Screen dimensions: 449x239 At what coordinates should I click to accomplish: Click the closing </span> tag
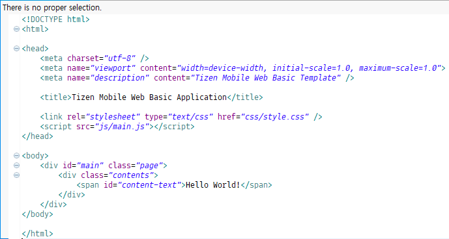[257, 184]
